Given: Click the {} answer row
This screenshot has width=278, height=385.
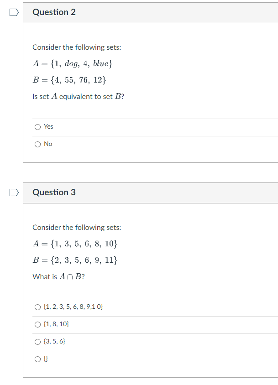Looking at the screenshot, I should [x=45, y=359].
